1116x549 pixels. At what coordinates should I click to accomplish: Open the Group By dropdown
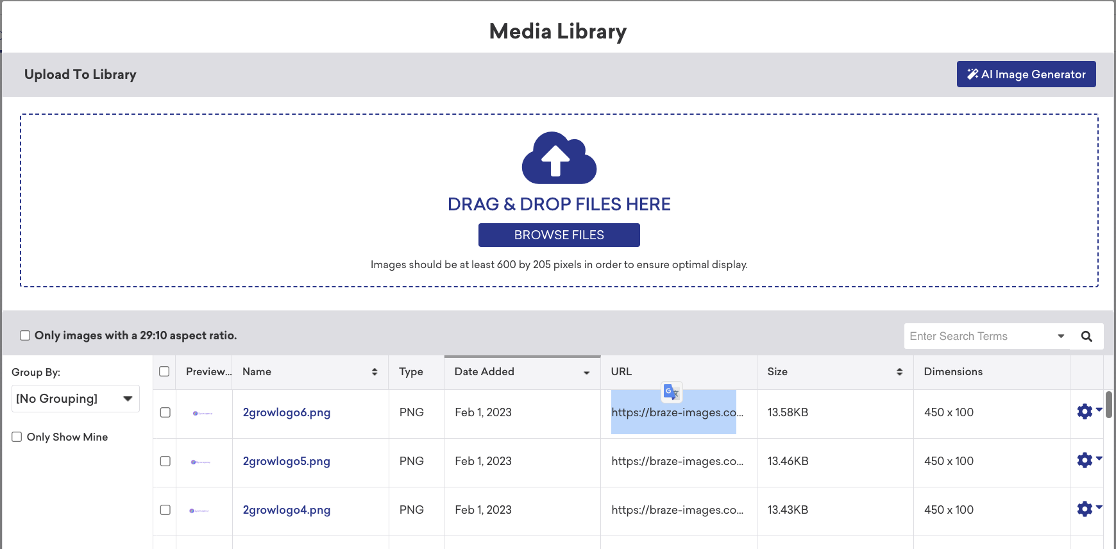pos(75,399)
